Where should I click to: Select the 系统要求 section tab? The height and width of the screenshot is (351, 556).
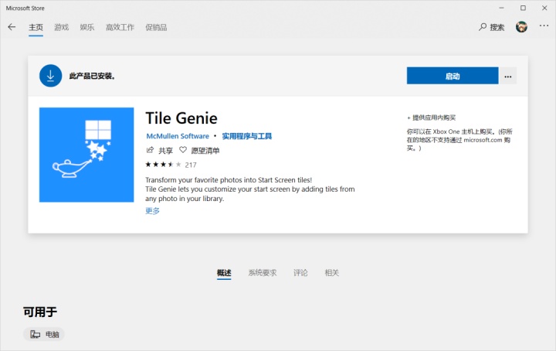point(263,273)
